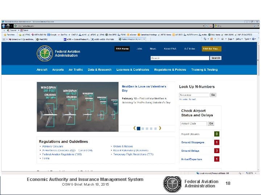Click the FAA Home nav button
The image size is (261, 195).
coord(122,49)
